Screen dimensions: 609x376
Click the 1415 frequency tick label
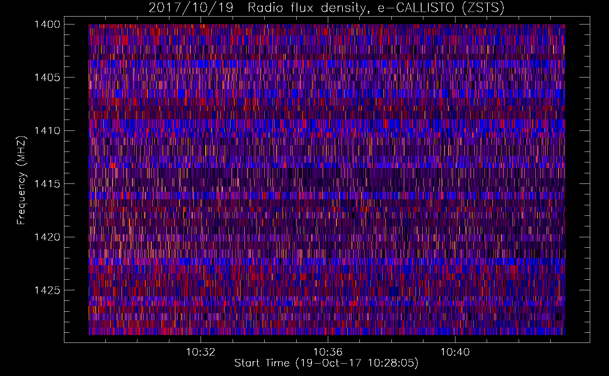tap(47, 184)
